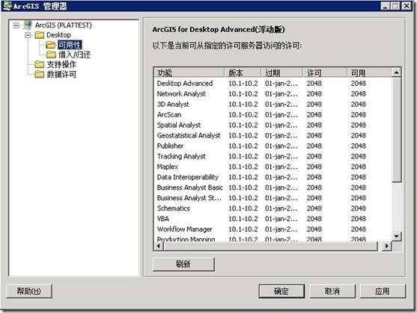Viewport: 417px width, 313px height.
Task: Open the 数据许可 tree item
Action: pos(61,74)
